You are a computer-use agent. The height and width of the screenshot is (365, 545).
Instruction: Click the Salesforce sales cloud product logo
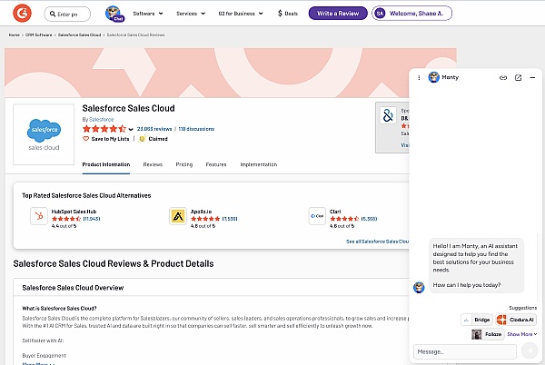click(x=44, y=134)
